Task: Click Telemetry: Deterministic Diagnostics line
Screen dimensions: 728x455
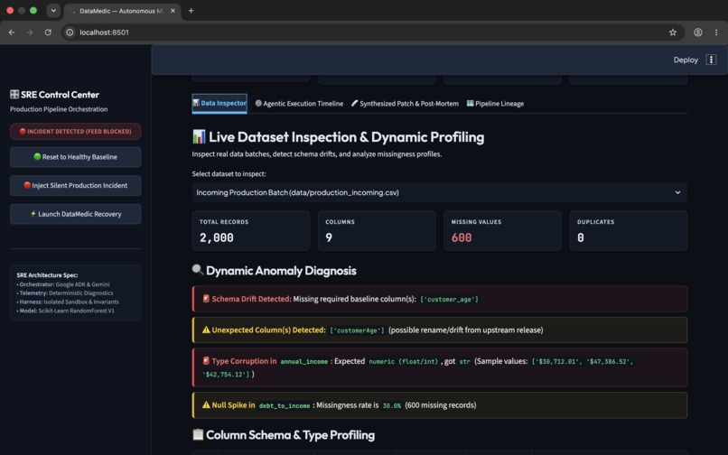Action: pos(65,293)
